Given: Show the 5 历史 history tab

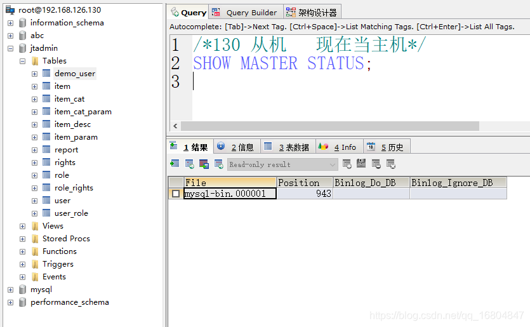Looking at the screenshot, I should 387,147.
